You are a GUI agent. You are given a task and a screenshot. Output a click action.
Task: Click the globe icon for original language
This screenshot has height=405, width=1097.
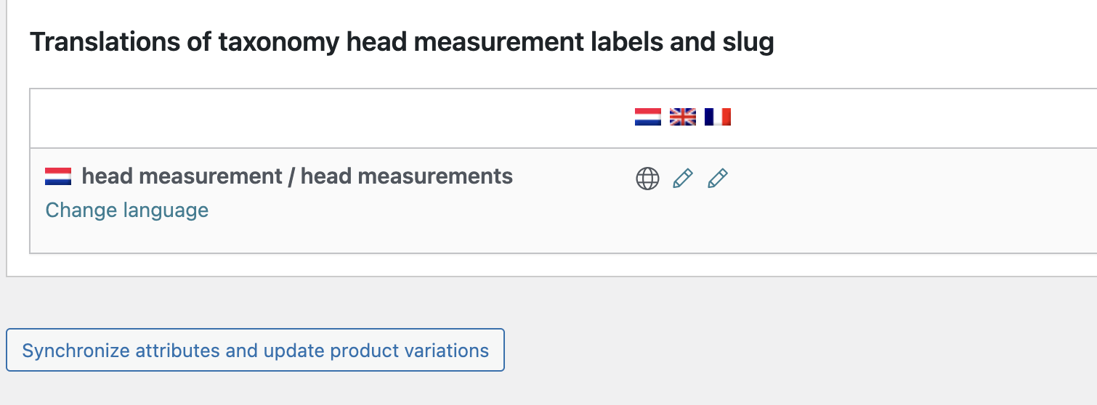point(647,178)
